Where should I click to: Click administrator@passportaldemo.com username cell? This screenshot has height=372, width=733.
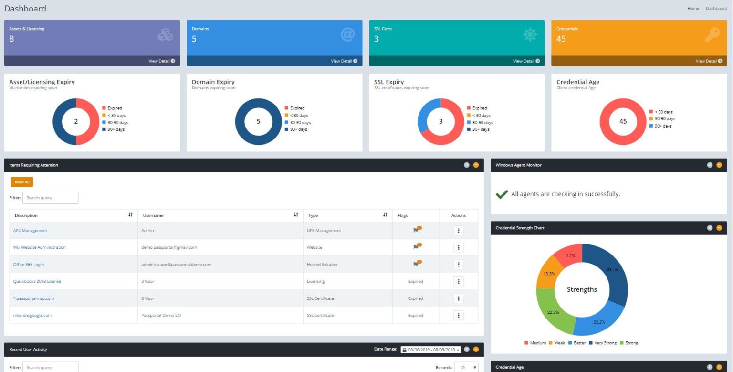tap(220, 265)
